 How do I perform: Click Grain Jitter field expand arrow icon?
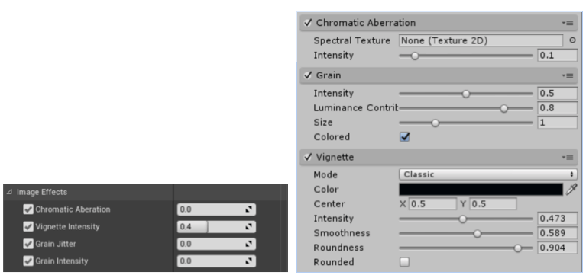(x=248, y=244)
